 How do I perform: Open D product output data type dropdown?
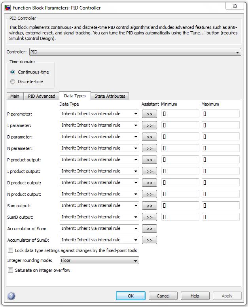coord(99,182)
